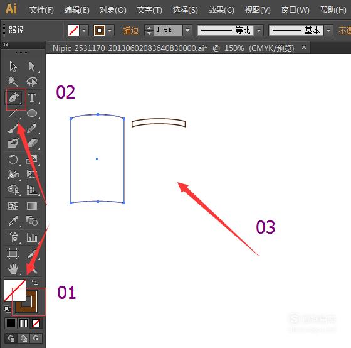Switch to Draw Behind mode

tap(24, 338)
